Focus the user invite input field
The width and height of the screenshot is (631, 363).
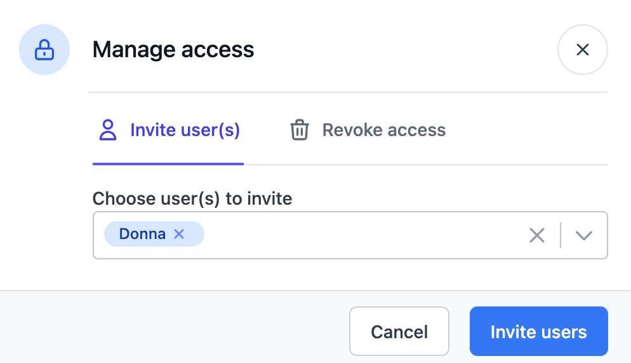pyautogui.click(x=362, y=235)
